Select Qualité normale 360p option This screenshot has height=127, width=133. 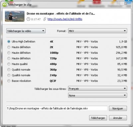coord(9,70)
